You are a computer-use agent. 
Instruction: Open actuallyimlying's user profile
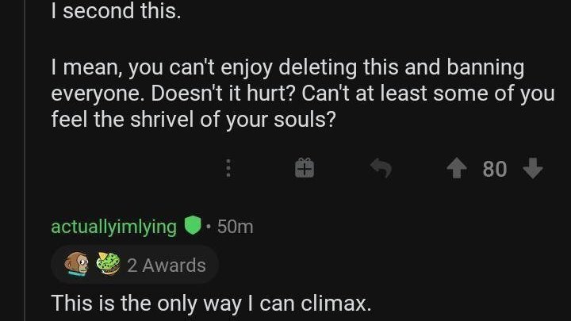pos(113,227)
